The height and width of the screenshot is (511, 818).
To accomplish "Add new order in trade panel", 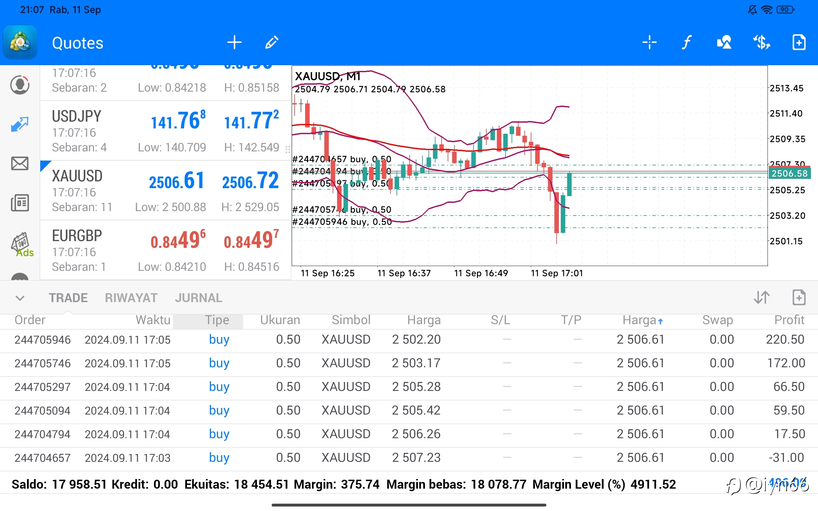I will pyautogui.click(x=799, y=297).
